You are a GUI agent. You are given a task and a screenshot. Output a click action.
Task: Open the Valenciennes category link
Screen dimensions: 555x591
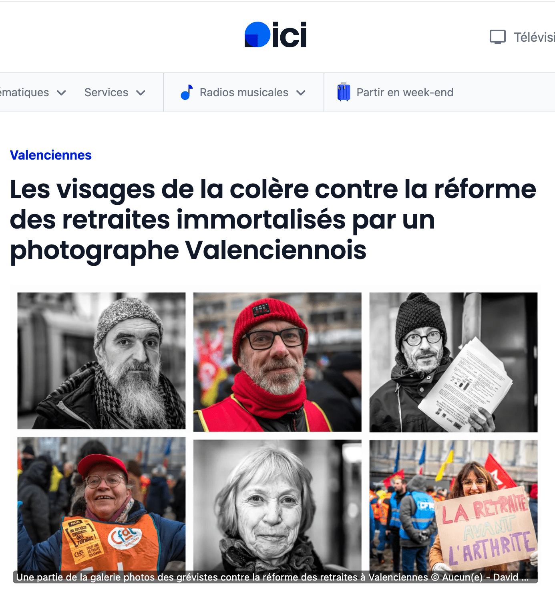51,155
